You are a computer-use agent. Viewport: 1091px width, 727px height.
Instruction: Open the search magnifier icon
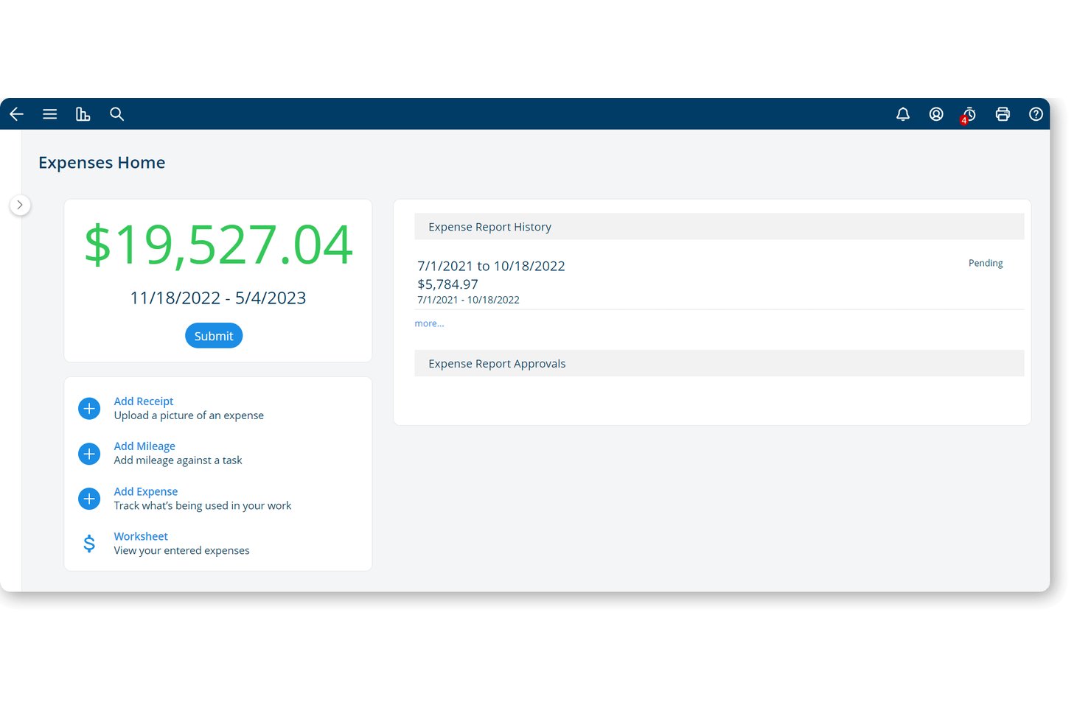[116, 114]
